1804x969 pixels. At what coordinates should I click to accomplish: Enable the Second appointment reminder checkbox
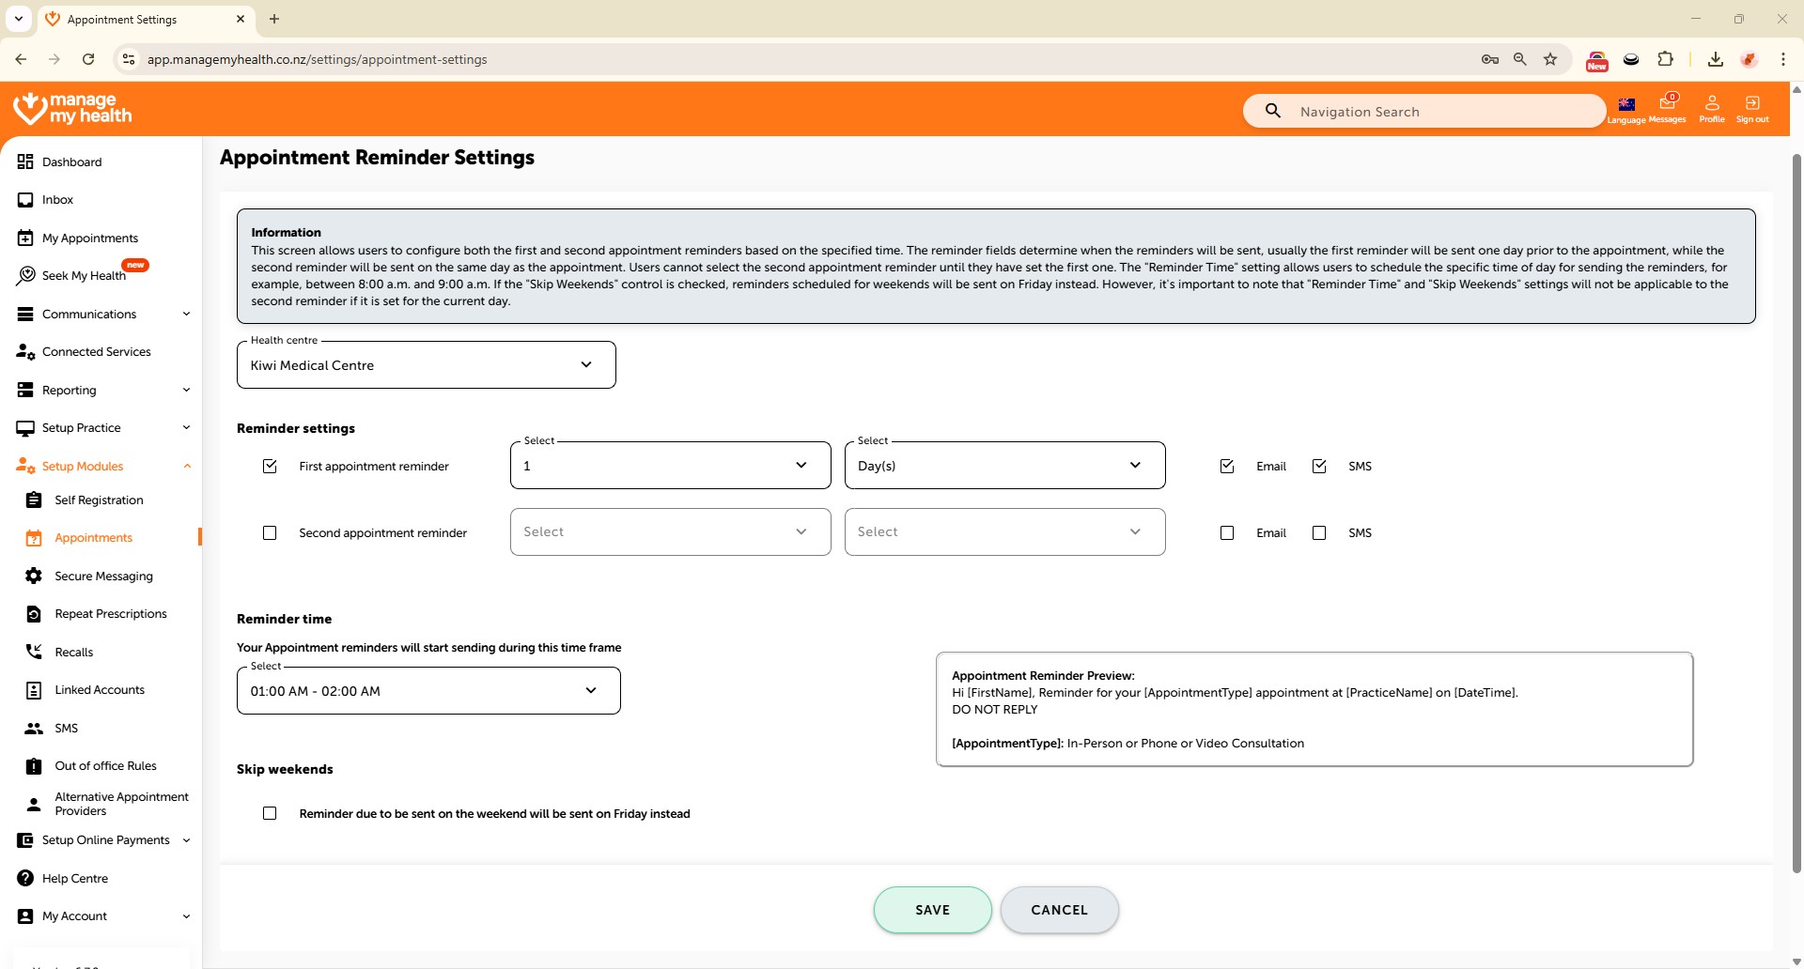[270, 532]
